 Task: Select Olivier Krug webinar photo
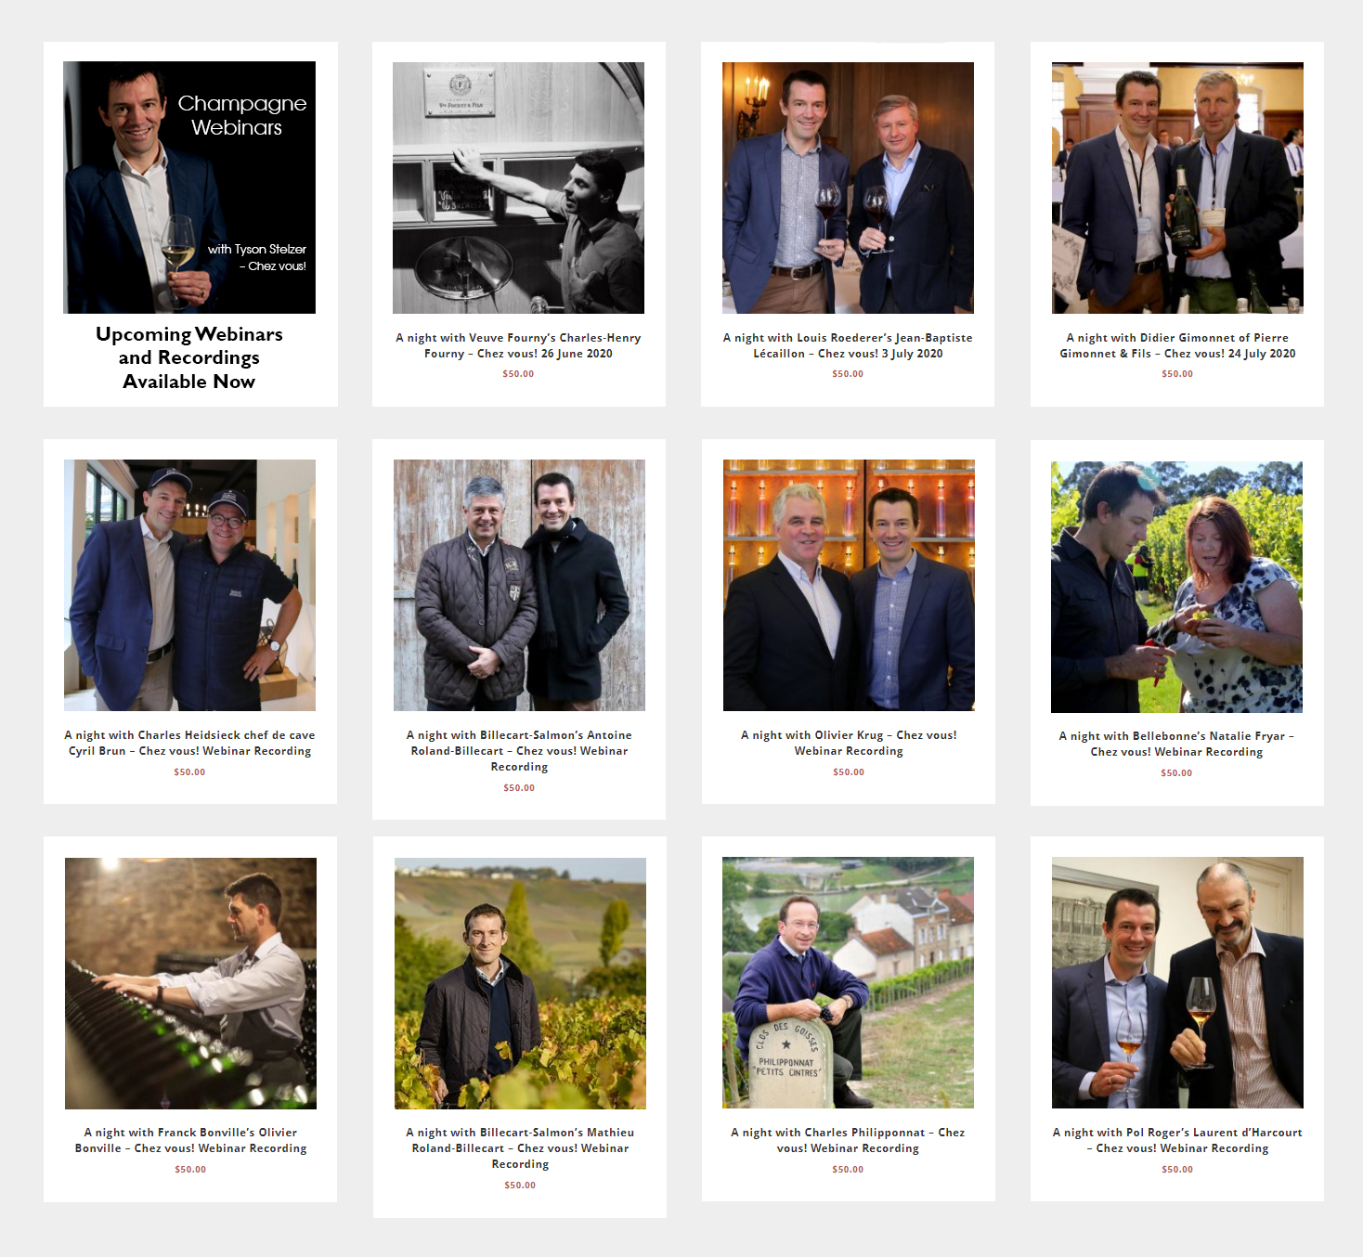(849, 585)
